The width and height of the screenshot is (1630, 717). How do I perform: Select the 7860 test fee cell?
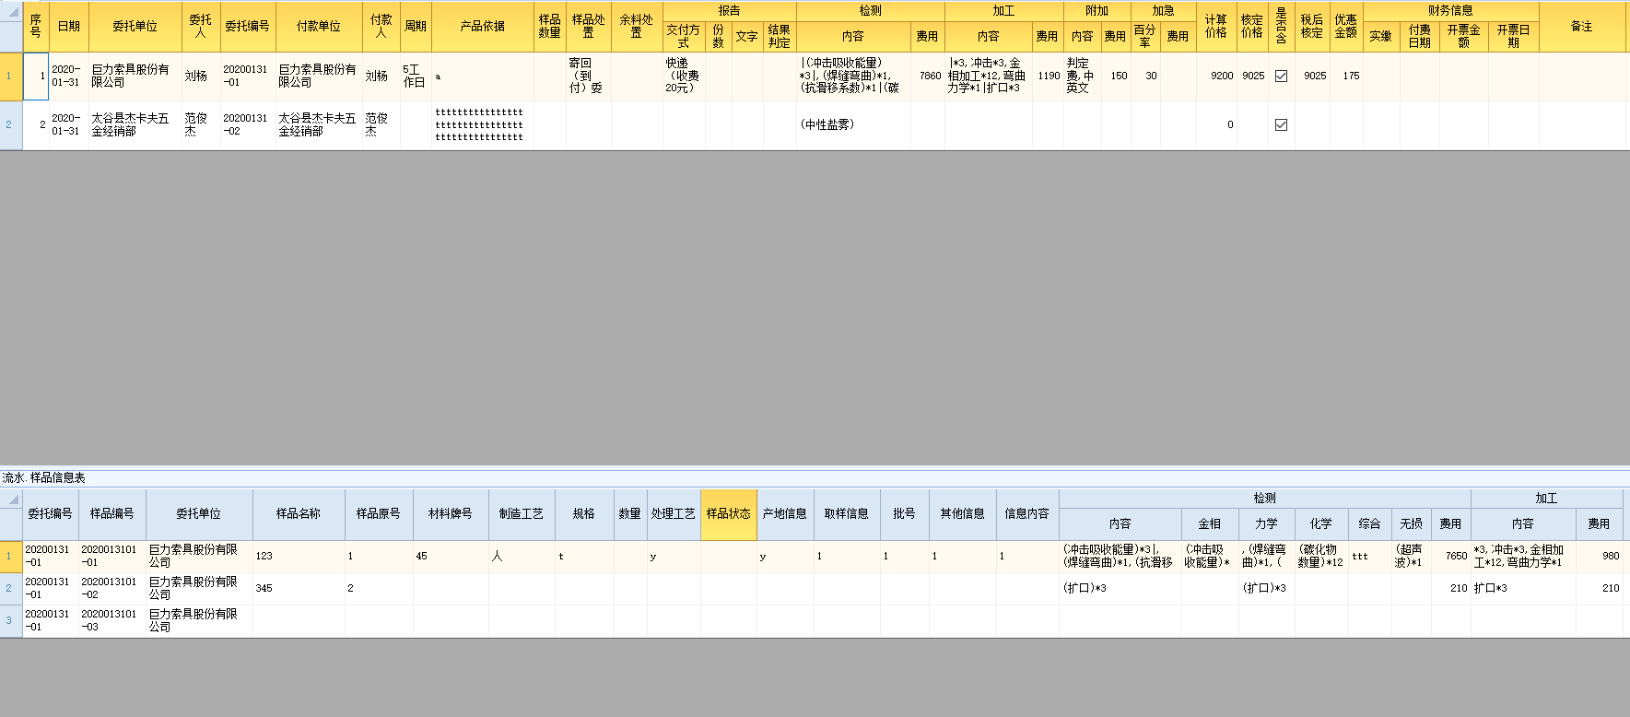[x=928, y=76]
